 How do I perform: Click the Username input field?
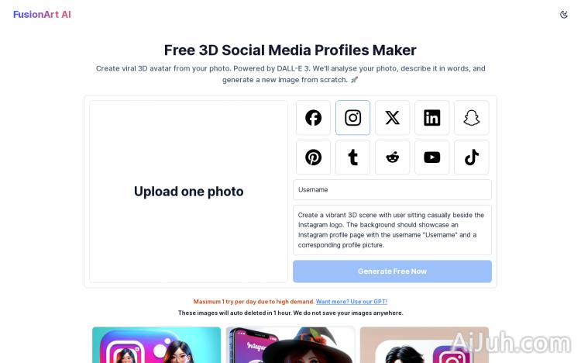(392, 190)
